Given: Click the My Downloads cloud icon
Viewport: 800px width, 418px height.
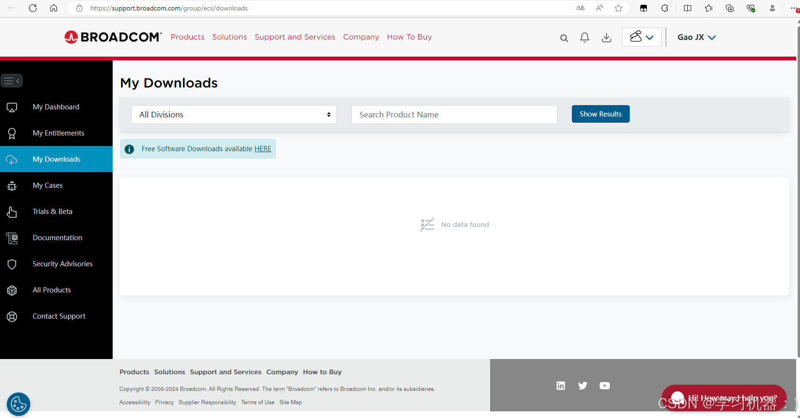Looking at the screenshot, I should tap(12, 160).
